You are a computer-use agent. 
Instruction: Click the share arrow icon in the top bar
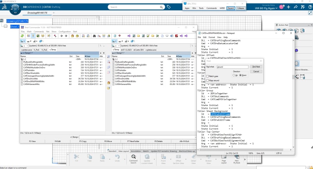[296, 7]
